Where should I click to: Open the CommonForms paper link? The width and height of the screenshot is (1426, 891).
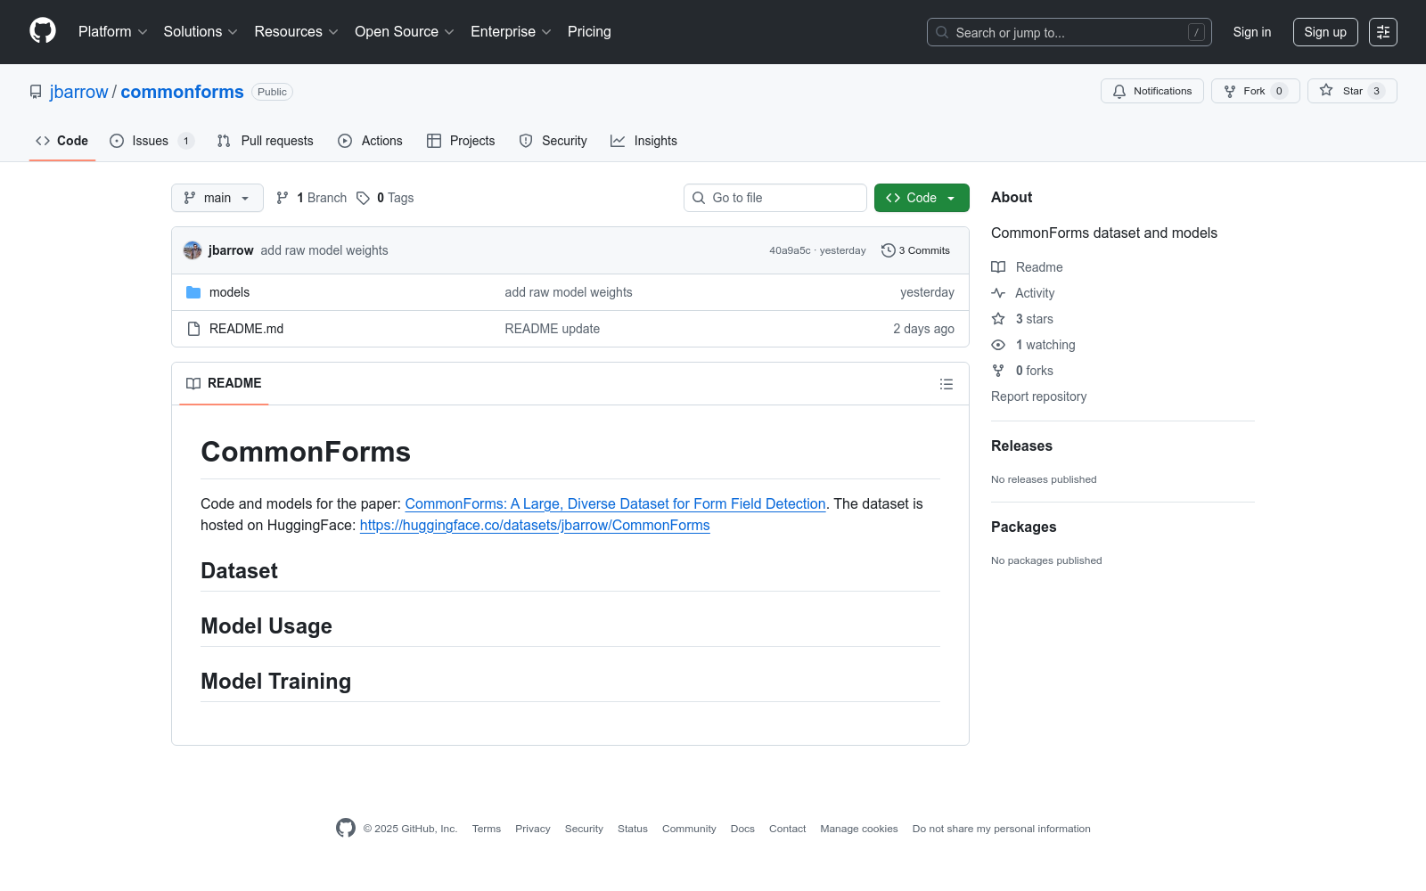point(615,503)
